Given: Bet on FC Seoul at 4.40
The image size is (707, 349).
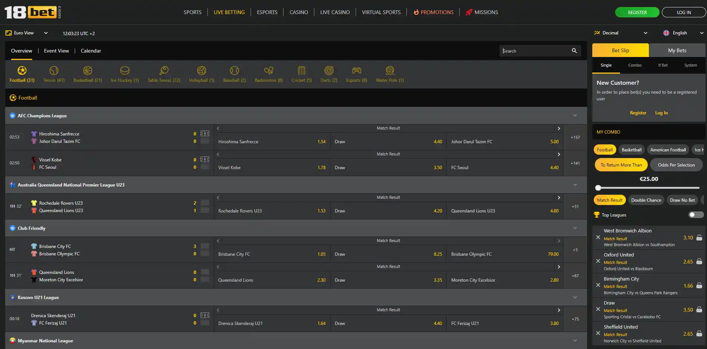Looking at the screenshot, I should pyautogui.click(x=505, y=168).
